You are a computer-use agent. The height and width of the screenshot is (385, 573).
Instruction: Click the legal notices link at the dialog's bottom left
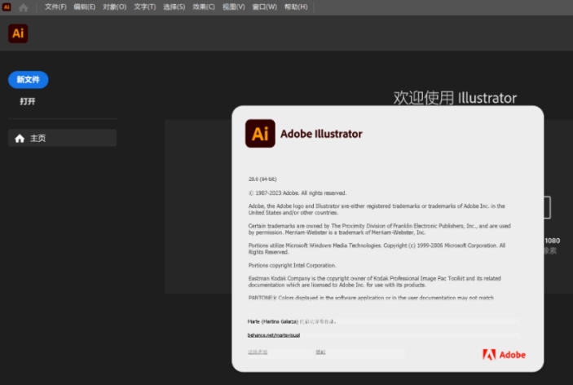(258, 352)
